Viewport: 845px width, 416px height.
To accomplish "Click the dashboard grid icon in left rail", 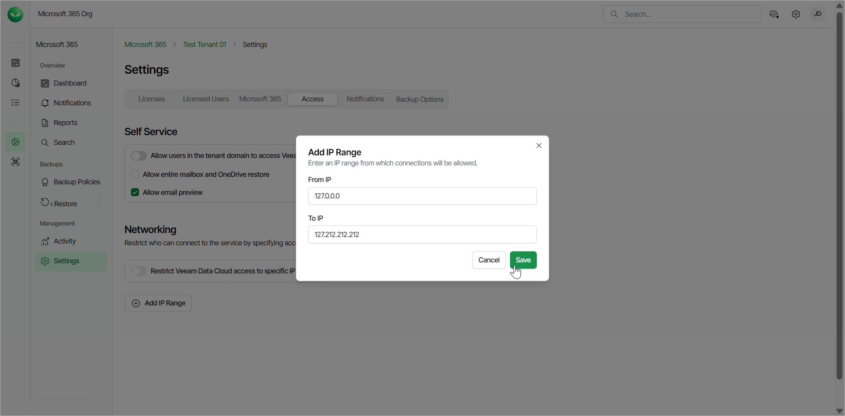I will click(x=15, y=63).
